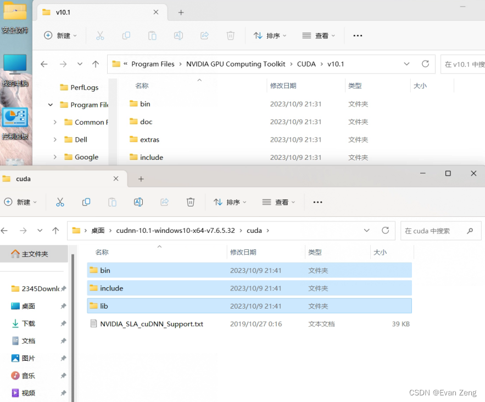Image resolution: width=485 pixels, height=402 pixels.
Task: Add a new tab in the cuda window
Action: pyautogui.click(x=141, y=178)
